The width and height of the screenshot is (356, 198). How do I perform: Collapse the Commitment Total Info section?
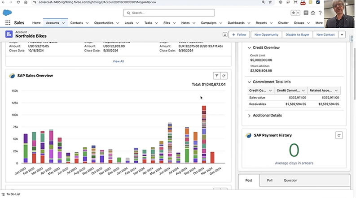249,82
